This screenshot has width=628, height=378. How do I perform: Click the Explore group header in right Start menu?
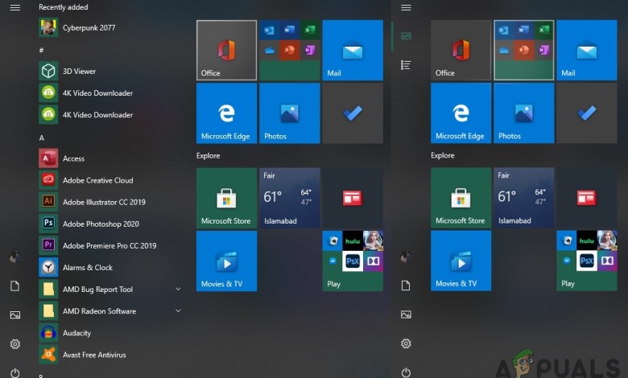pos(443,155)
